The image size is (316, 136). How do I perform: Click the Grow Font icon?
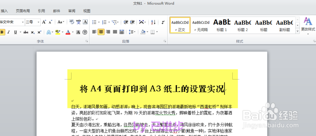point(44,22)
